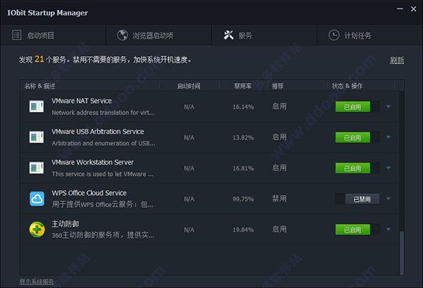Sort by 状态 & 操作 column header
The width and height of the screenshot is (423, 288).
pyautogui.click(x=347, y=86)
